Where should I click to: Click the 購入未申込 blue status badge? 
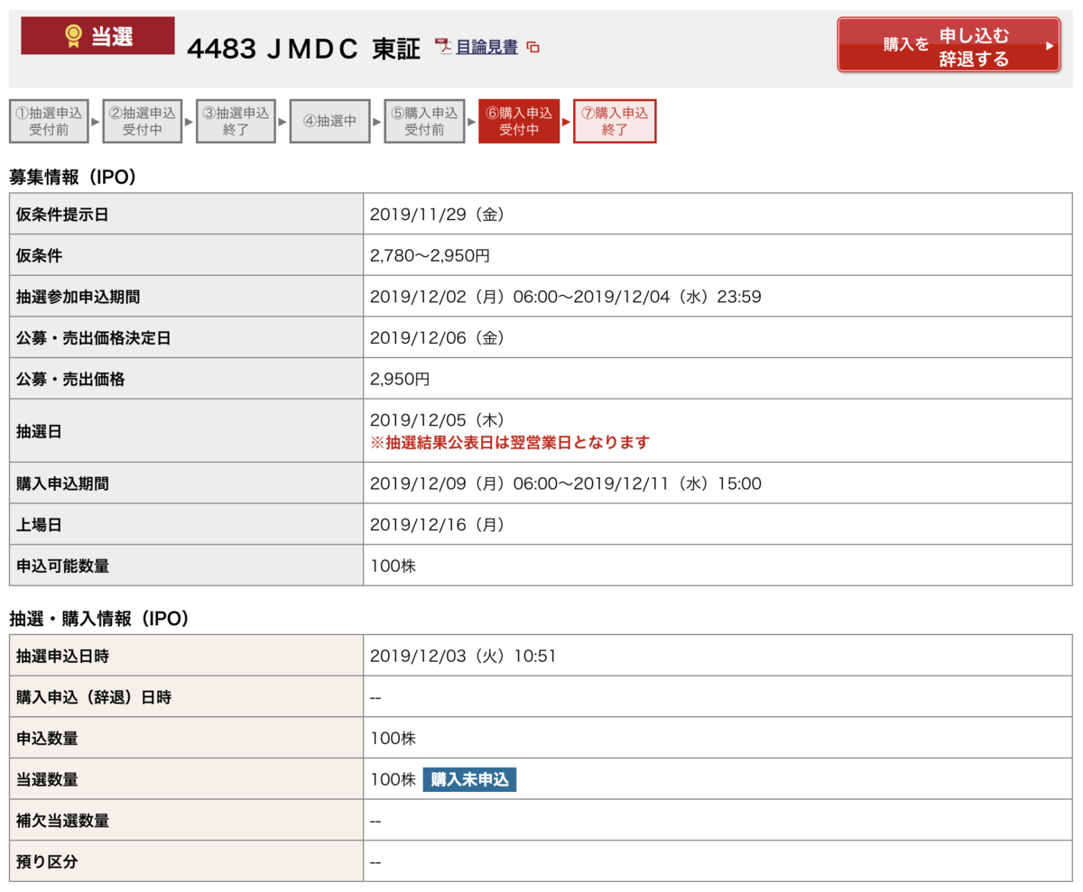(x=469, y=779)
